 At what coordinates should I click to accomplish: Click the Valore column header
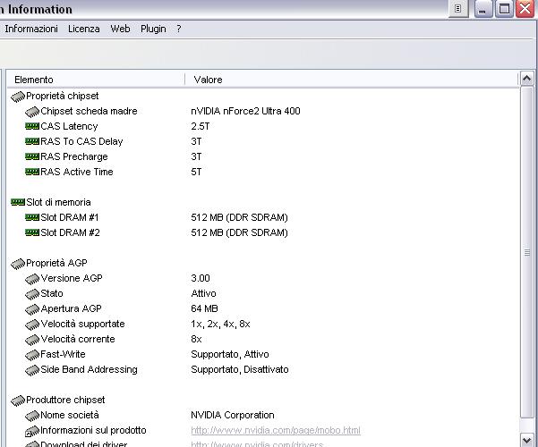[351, 80]
